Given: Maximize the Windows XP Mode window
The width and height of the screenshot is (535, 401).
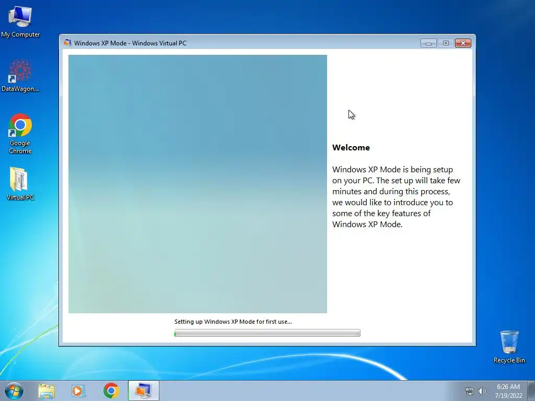Looking at the screenshot, I should point(446,43).
